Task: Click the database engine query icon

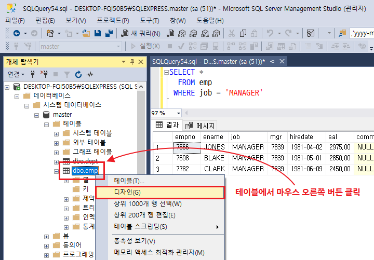Action: point(170,33)
